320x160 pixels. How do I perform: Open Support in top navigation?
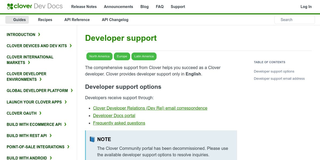pyautogui.click(x=178, y=7)
